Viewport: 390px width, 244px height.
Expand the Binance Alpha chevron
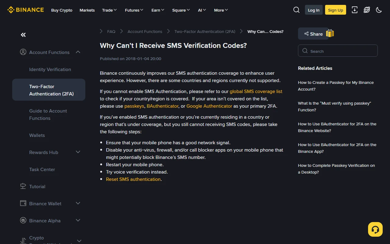click(78, 220)
